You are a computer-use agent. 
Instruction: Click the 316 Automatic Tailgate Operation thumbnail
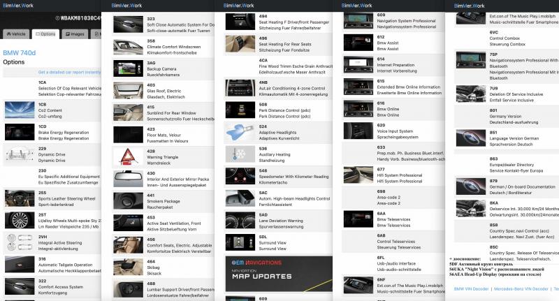coord(20,265)
